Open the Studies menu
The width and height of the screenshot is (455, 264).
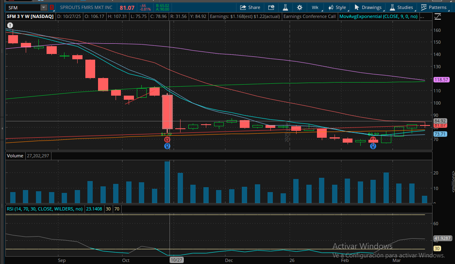(401, 7)
